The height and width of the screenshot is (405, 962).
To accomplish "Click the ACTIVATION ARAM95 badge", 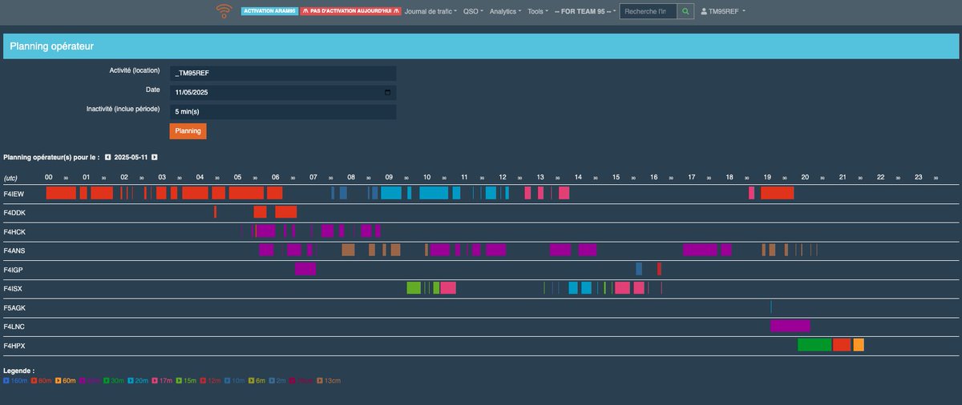I will coord(269,11).
